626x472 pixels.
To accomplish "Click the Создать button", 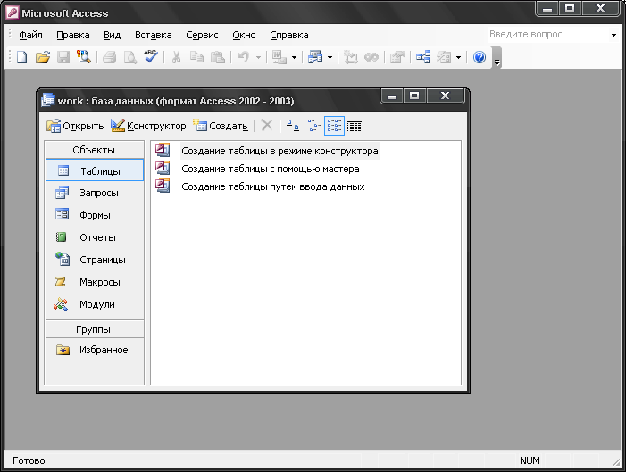I will [x=221, y=126].
